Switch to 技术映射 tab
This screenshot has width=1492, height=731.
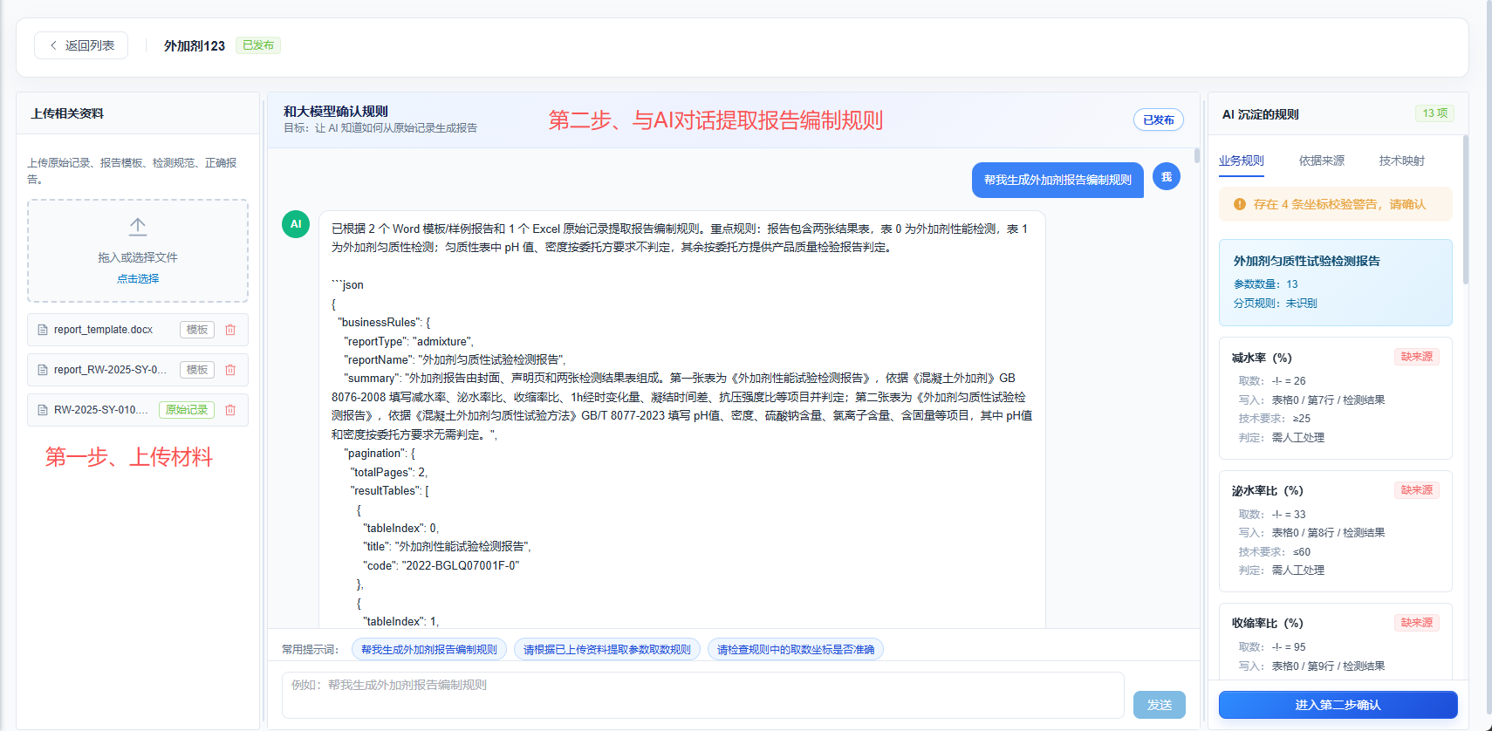tap(1402, 161)
